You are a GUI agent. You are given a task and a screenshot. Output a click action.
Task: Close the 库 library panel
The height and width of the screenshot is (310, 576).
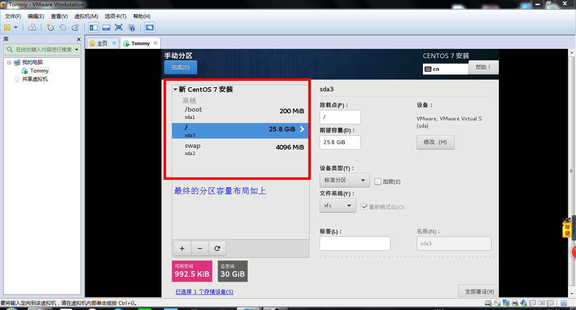pos(78,39)
